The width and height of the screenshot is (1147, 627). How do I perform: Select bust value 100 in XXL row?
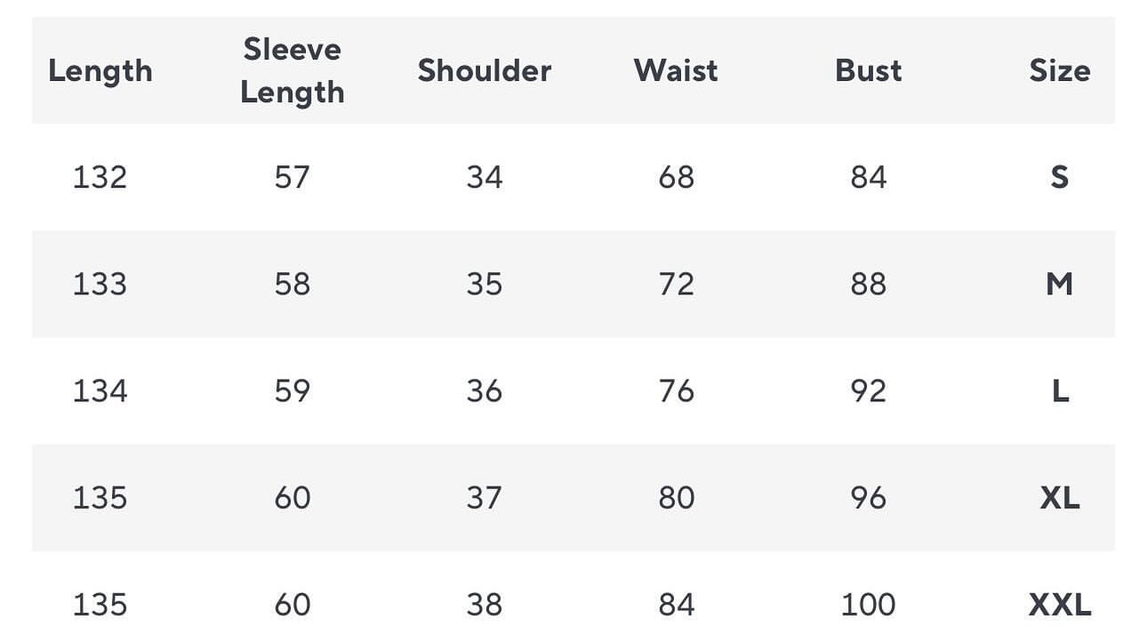click(868, 605)
